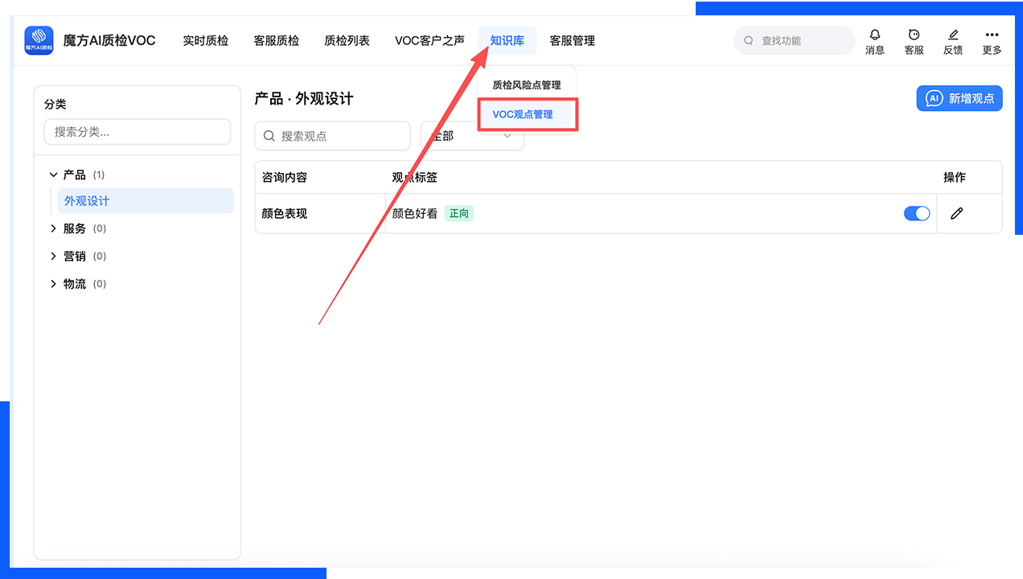Click the AI icon on 新增观点 button
Viewport: 1023px width, 579px height.
(x=932, y=98)
